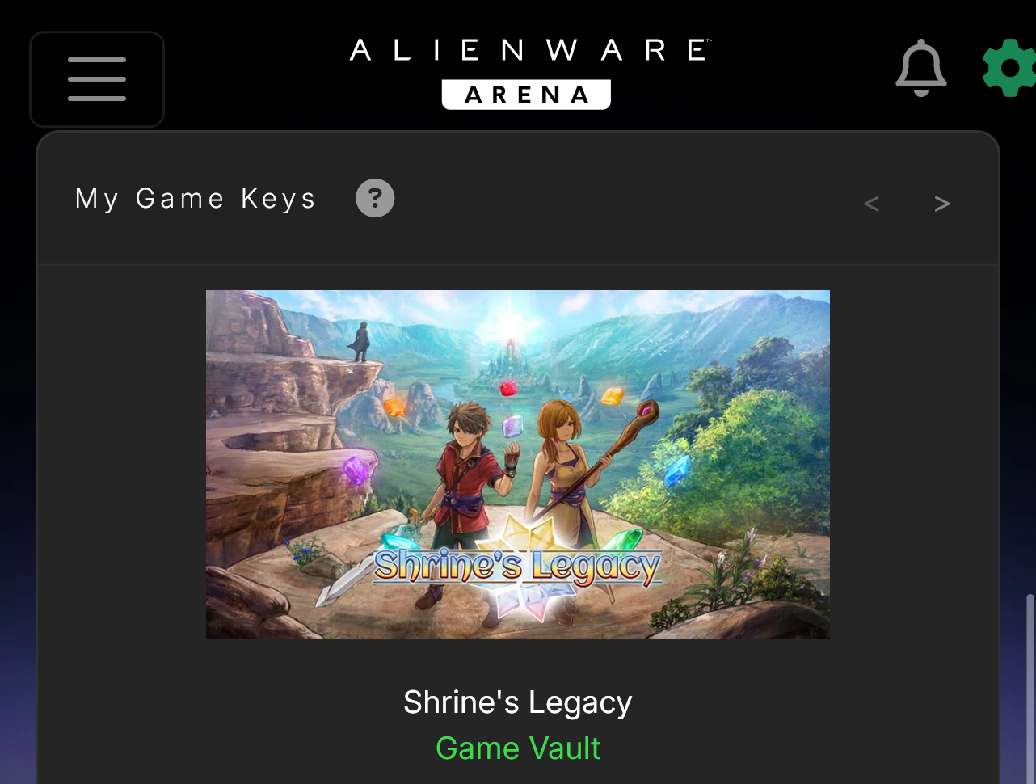Show the previous game key
The width and height of the screenshot is (1036, 784).
click(871, 204)
